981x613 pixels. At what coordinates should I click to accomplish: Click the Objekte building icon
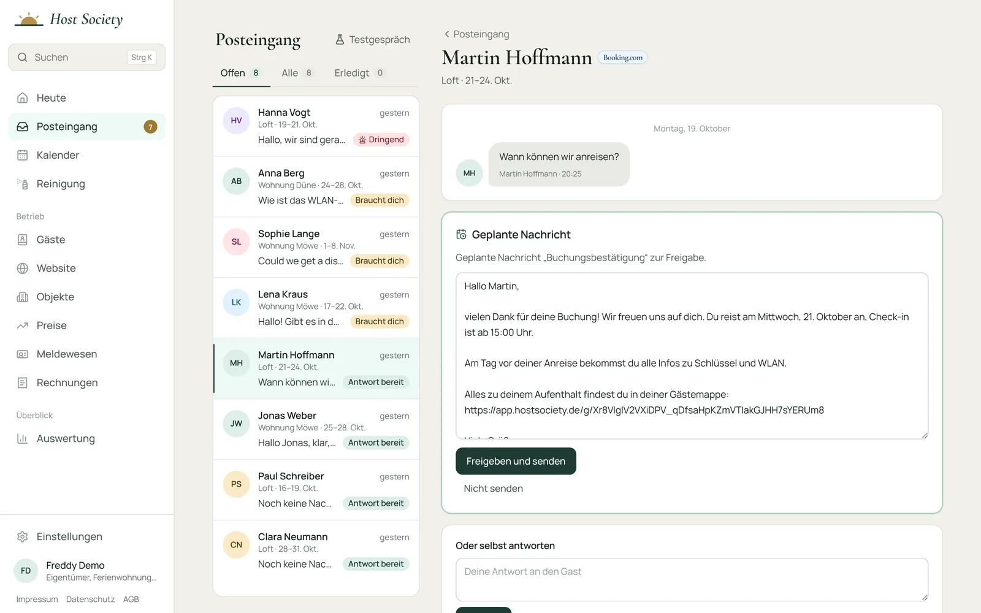[23, 297]
